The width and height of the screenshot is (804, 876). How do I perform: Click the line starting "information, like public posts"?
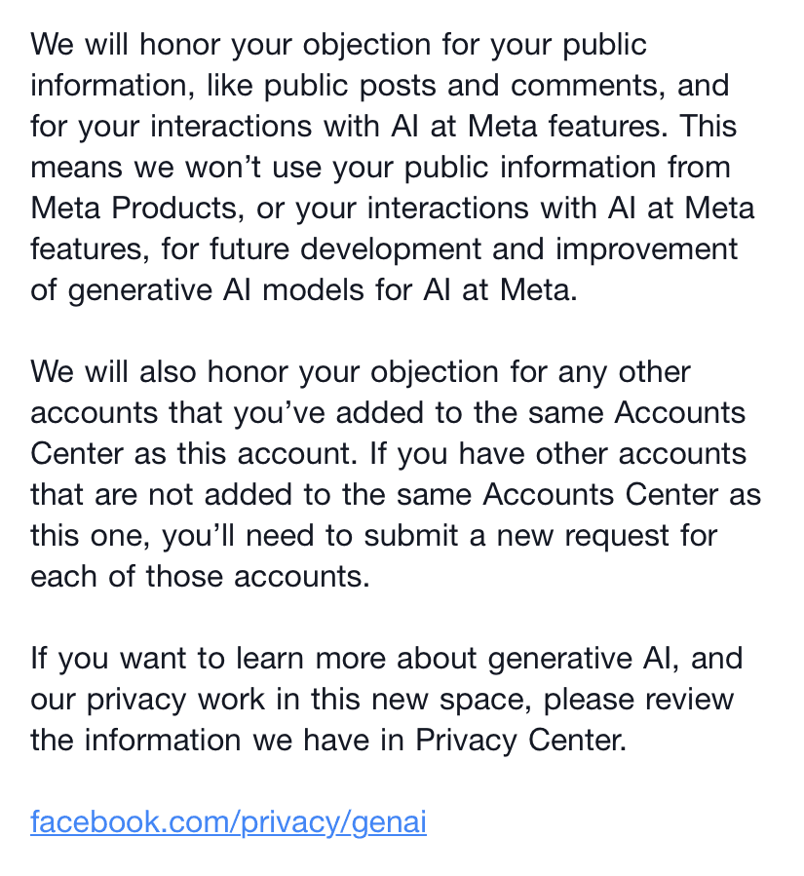(x=380, y=86)
